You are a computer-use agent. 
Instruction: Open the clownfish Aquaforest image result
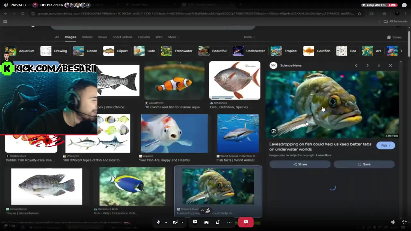[174, 81]
